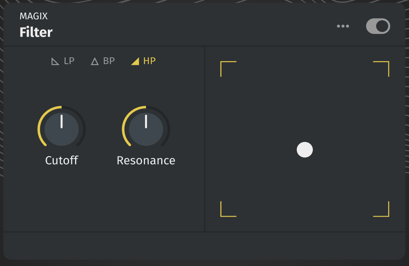
Task: Click the XY pad bottom-right corner bracket
Action: [x=385, y=213]
